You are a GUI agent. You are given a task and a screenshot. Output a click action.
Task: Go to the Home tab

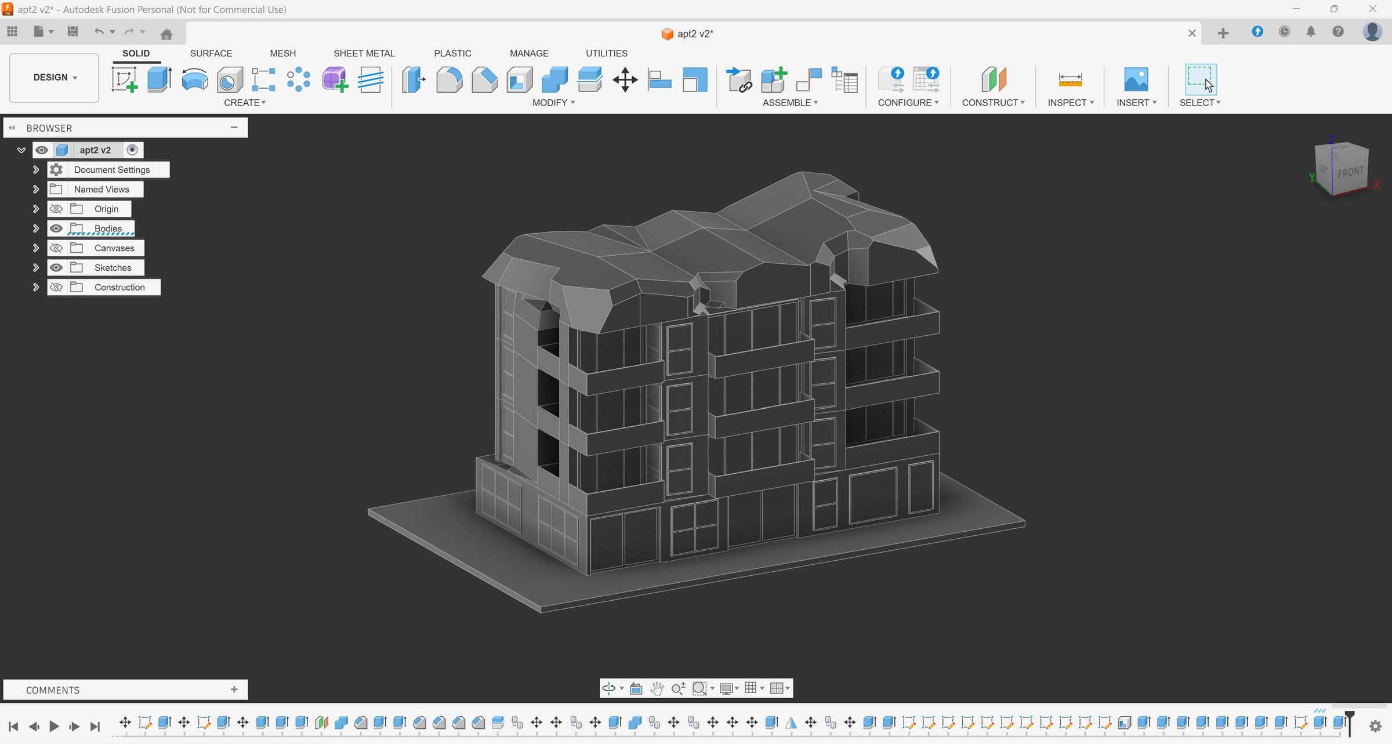click(166, 34)
